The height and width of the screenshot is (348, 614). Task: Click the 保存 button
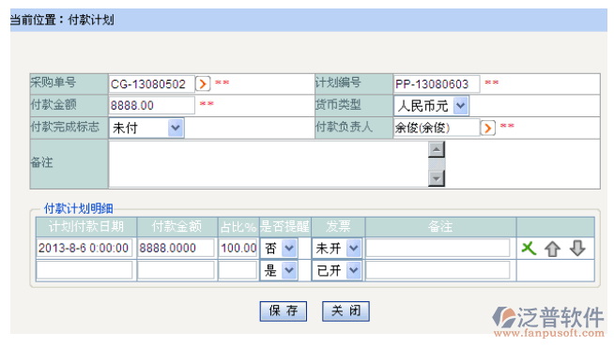pos(284,311)
